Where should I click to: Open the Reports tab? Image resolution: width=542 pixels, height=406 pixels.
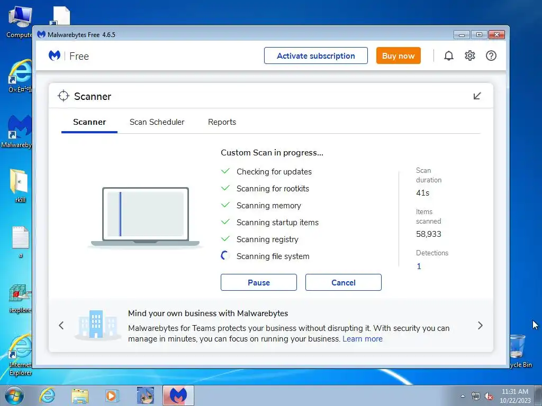click(222, 122)
